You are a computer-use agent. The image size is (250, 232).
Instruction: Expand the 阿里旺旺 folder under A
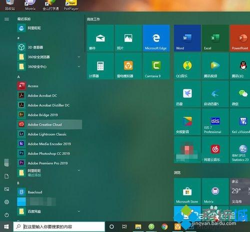click(x=49, y=172)
